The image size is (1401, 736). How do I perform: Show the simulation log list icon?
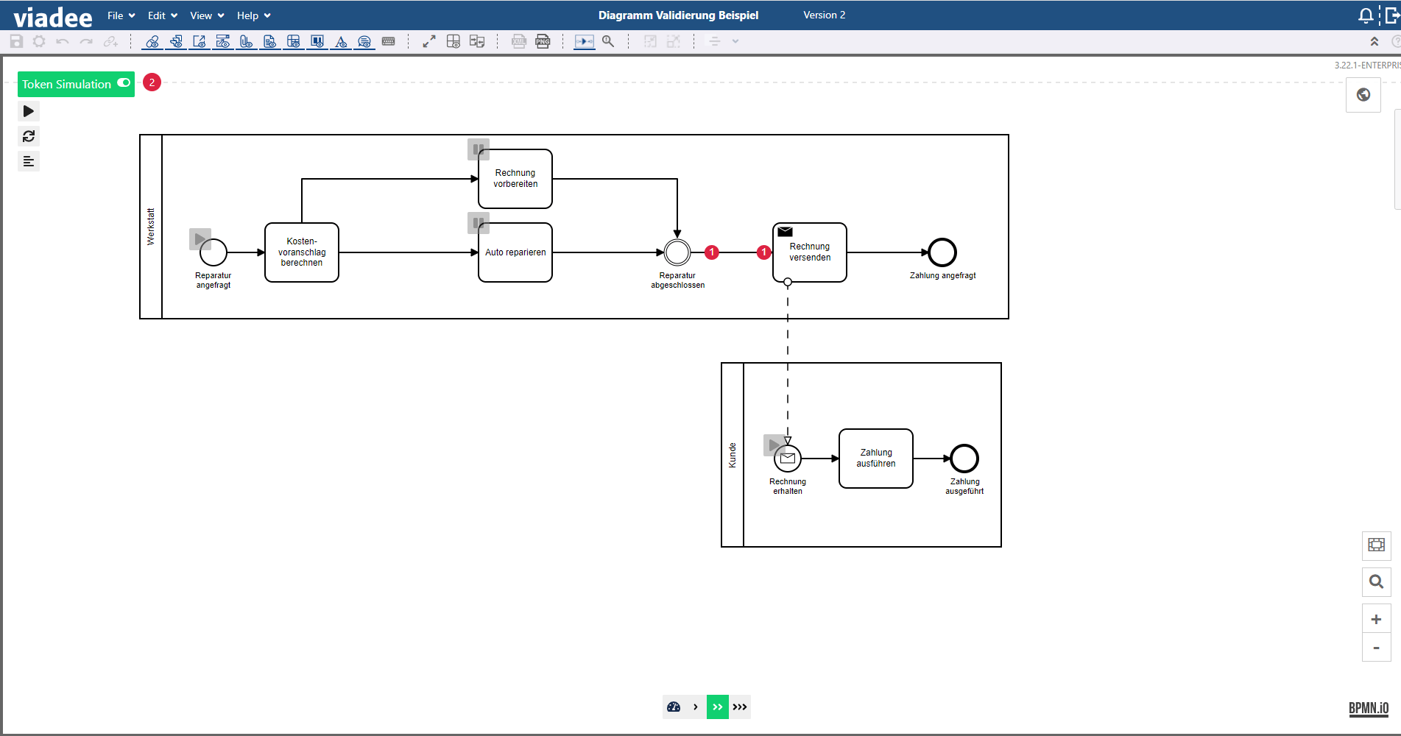point(29,161)
